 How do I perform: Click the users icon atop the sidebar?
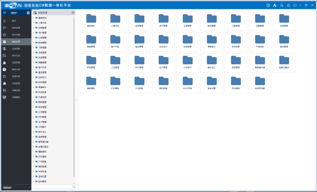28,13
